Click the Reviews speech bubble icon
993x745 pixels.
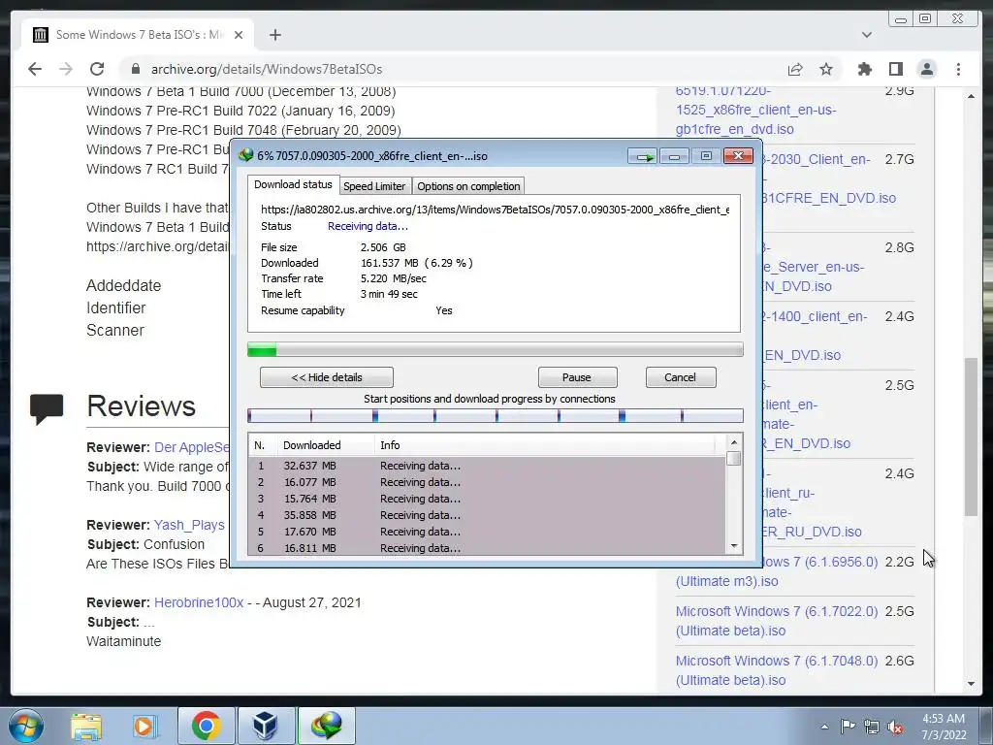point(47,408)
